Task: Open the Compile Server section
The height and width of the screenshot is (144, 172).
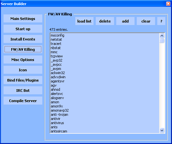Action: click(23, 101)
